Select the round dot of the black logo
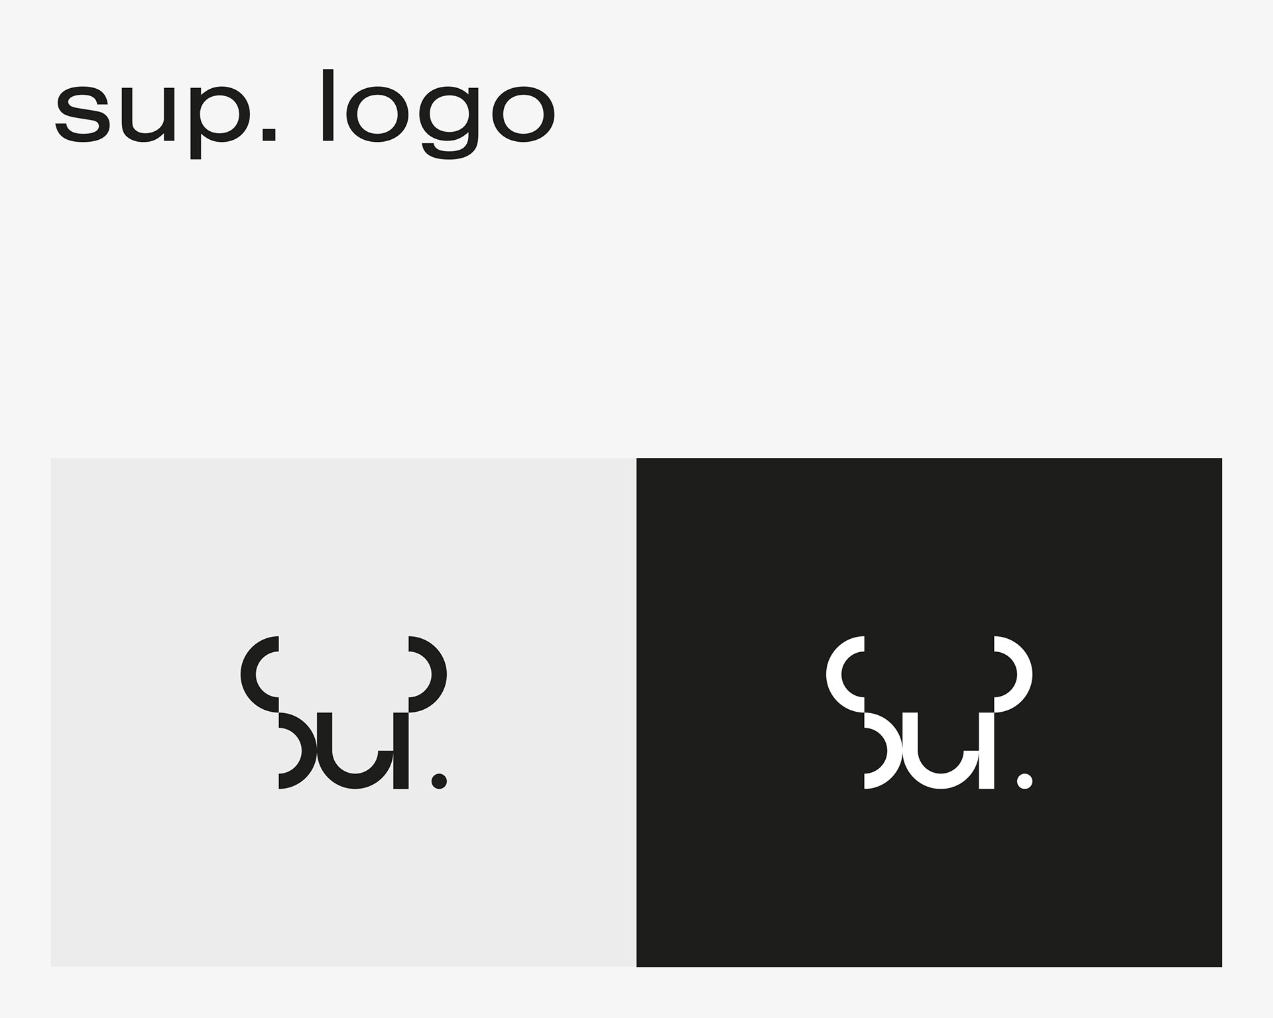 pos(439,781)
